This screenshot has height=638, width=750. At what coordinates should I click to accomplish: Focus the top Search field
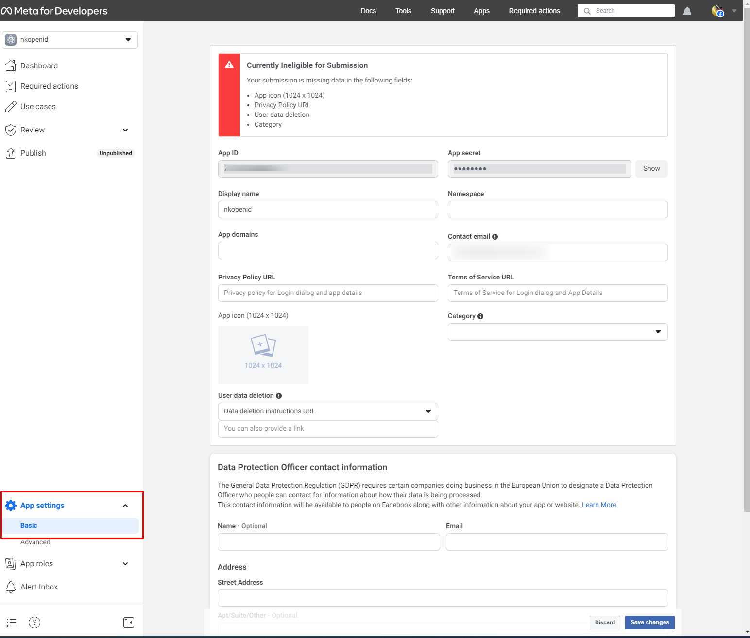[626, 11]
